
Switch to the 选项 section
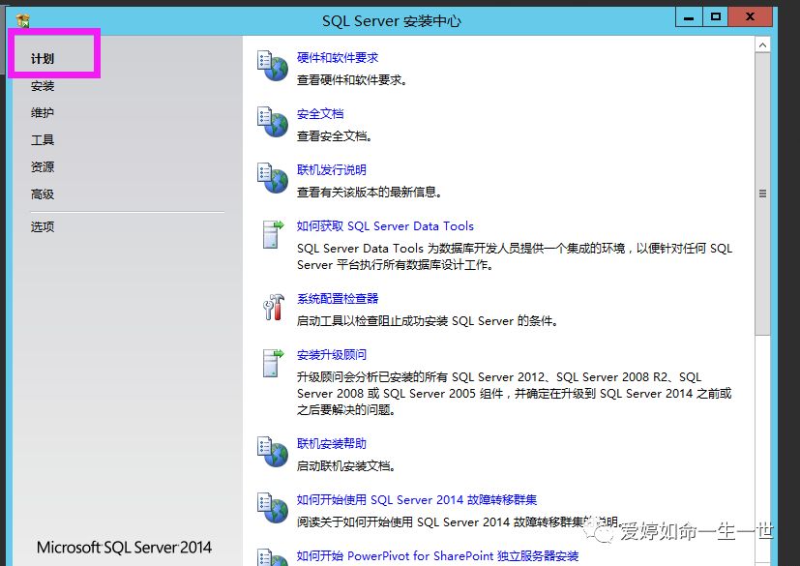pos(43,226)
